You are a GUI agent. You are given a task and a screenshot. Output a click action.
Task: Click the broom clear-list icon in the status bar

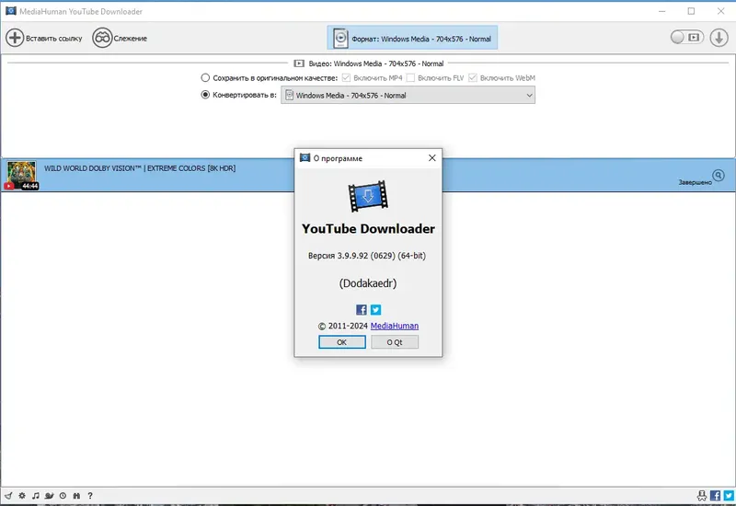8,496
